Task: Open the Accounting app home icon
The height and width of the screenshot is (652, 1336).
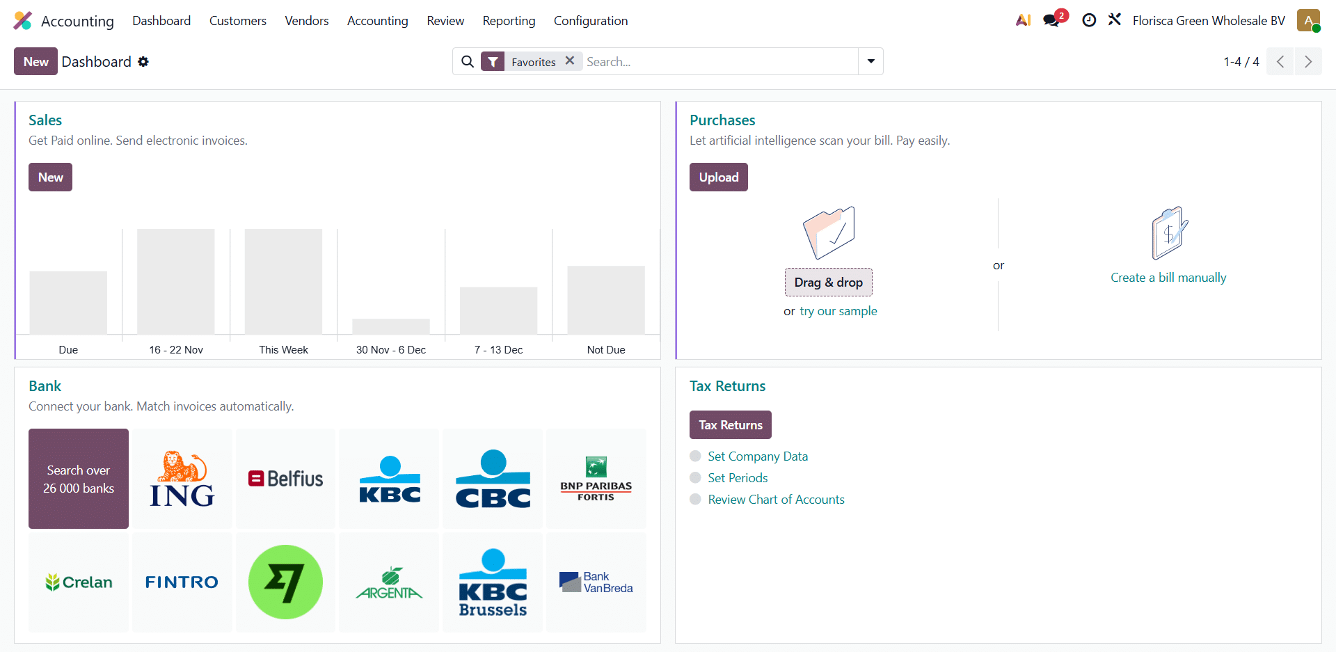Action: click(23, 21)
